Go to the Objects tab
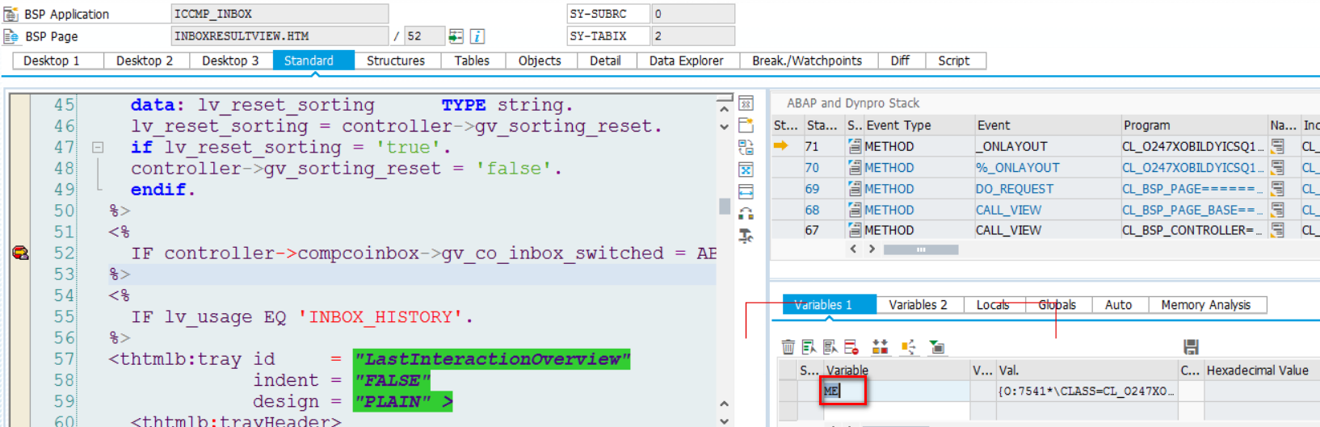 [x=540, y=61]
